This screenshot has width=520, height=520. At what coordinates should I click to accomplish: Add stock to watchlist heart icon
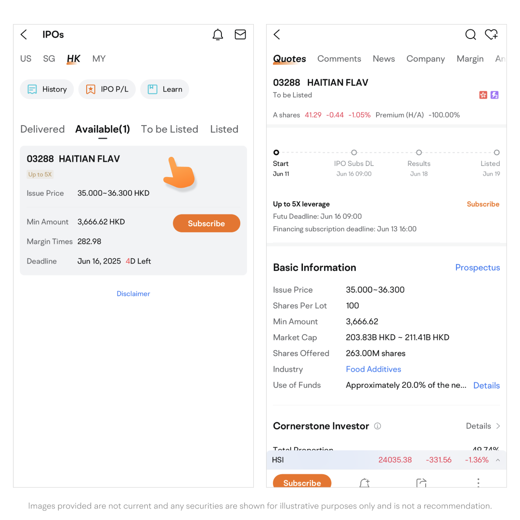coord(491,35)
